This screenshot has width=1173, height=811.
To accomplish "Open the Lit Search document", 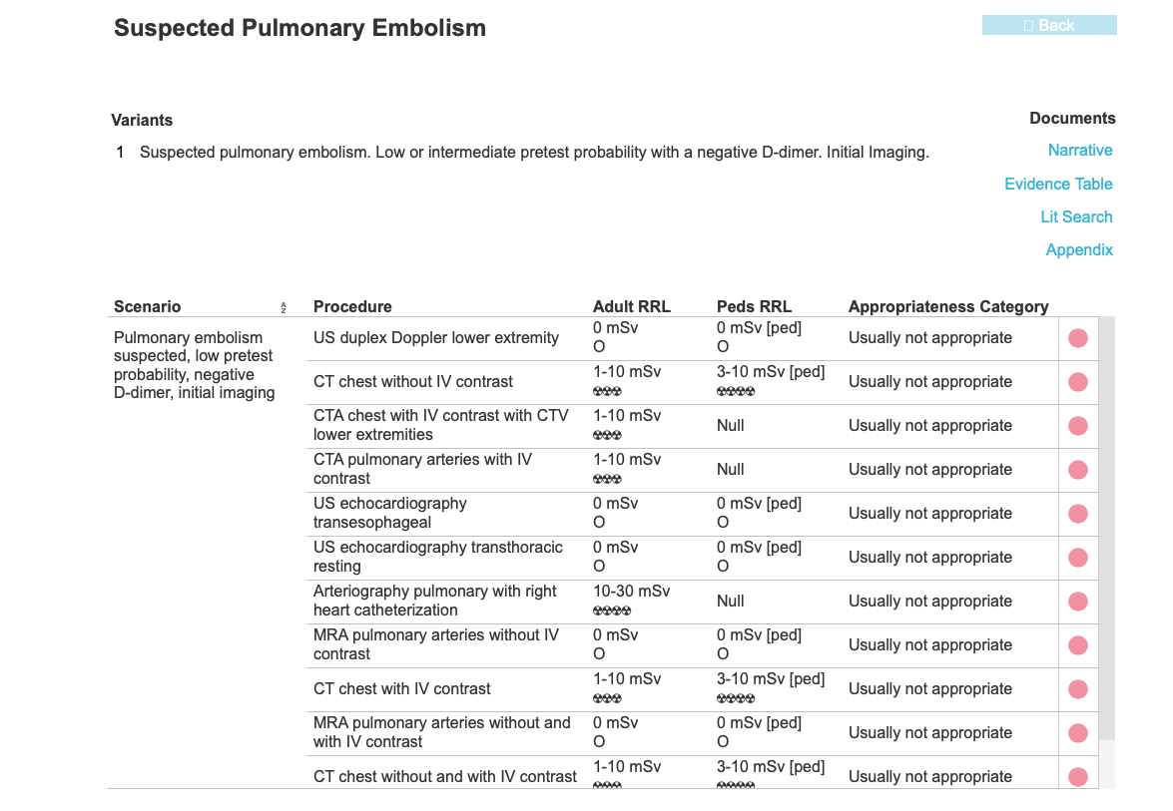I will [x=1076, y=216].
